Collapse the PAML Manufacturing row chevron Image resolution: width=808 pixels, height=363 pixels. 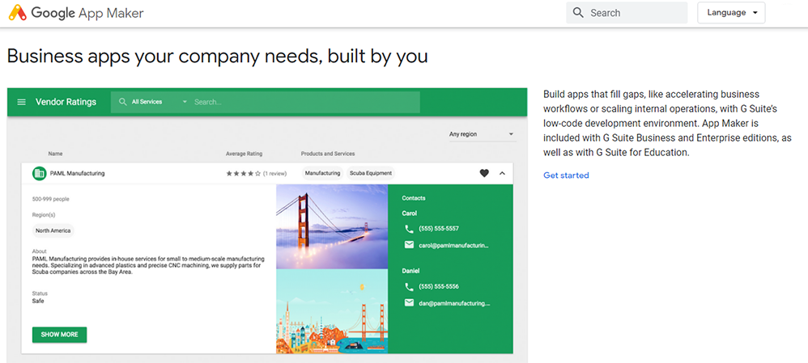503,174
